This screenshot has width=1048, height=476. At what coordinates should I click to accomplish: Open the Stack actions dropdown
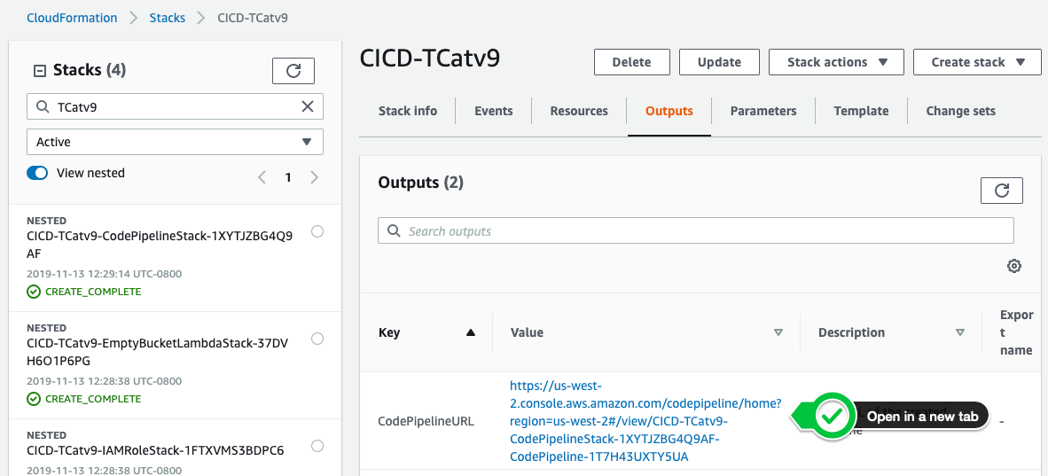(836, 62)
